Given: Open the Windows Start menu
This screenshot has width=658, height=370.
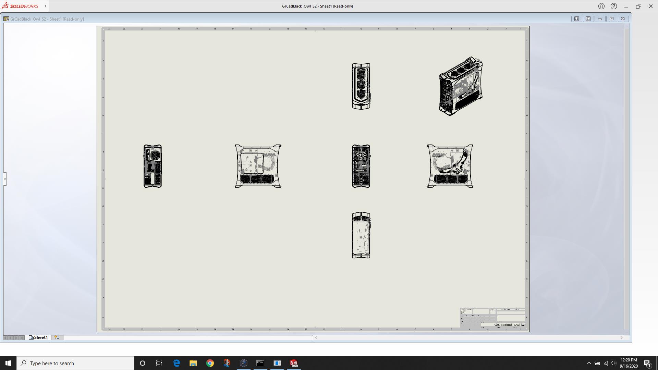Looking at the screenshot, I should tap(8, 363).
